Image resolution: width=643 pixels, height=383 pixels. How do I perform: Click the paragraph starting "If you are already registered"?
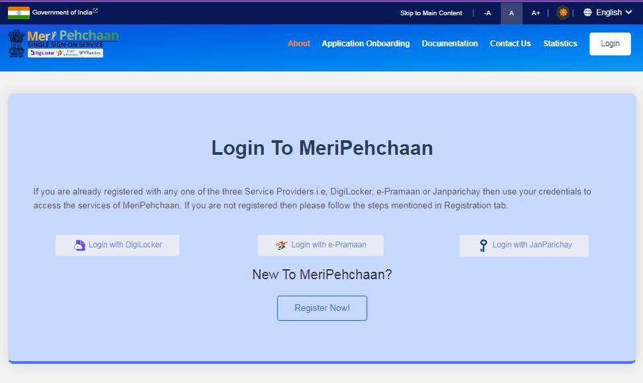tap(312, 198)
